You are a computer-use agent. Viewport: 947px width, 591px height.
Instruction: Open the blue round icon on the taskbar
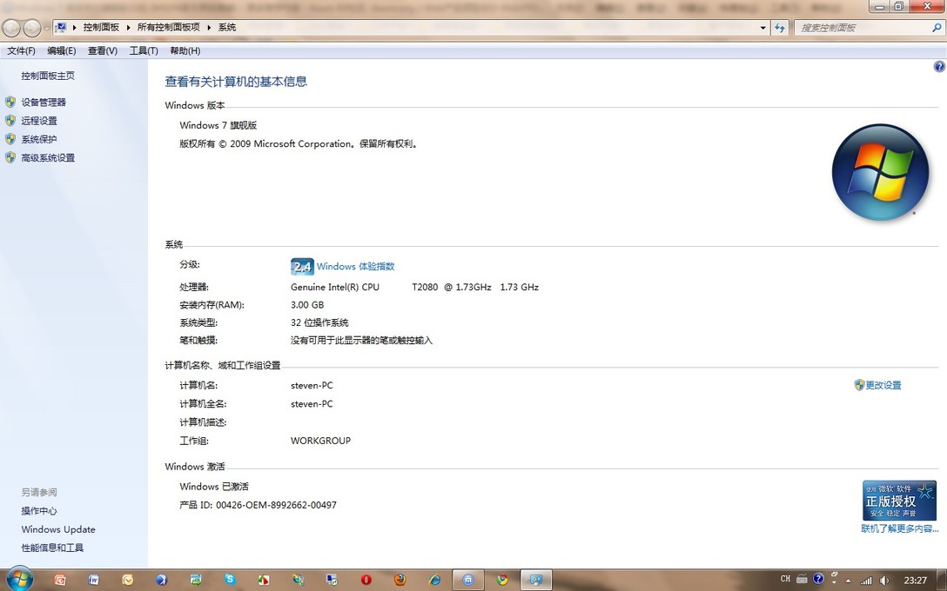pyautogui.click(x=161, y=581)
